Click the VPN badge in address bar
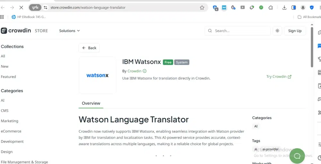The height and width of the screenshot is (164, 321). click(x=35, y=8)
